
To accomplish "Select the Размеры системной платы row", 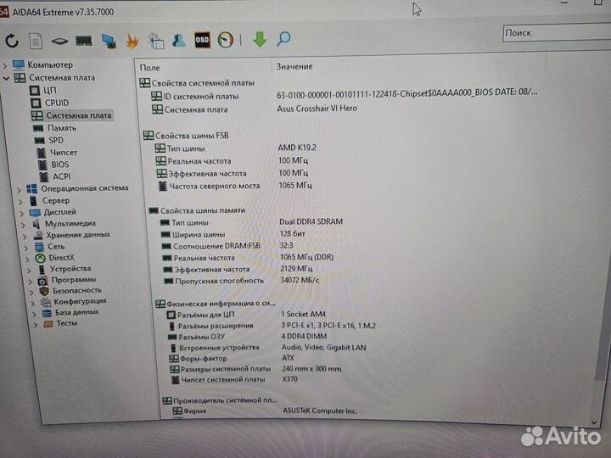I will (x=255, y=369).
